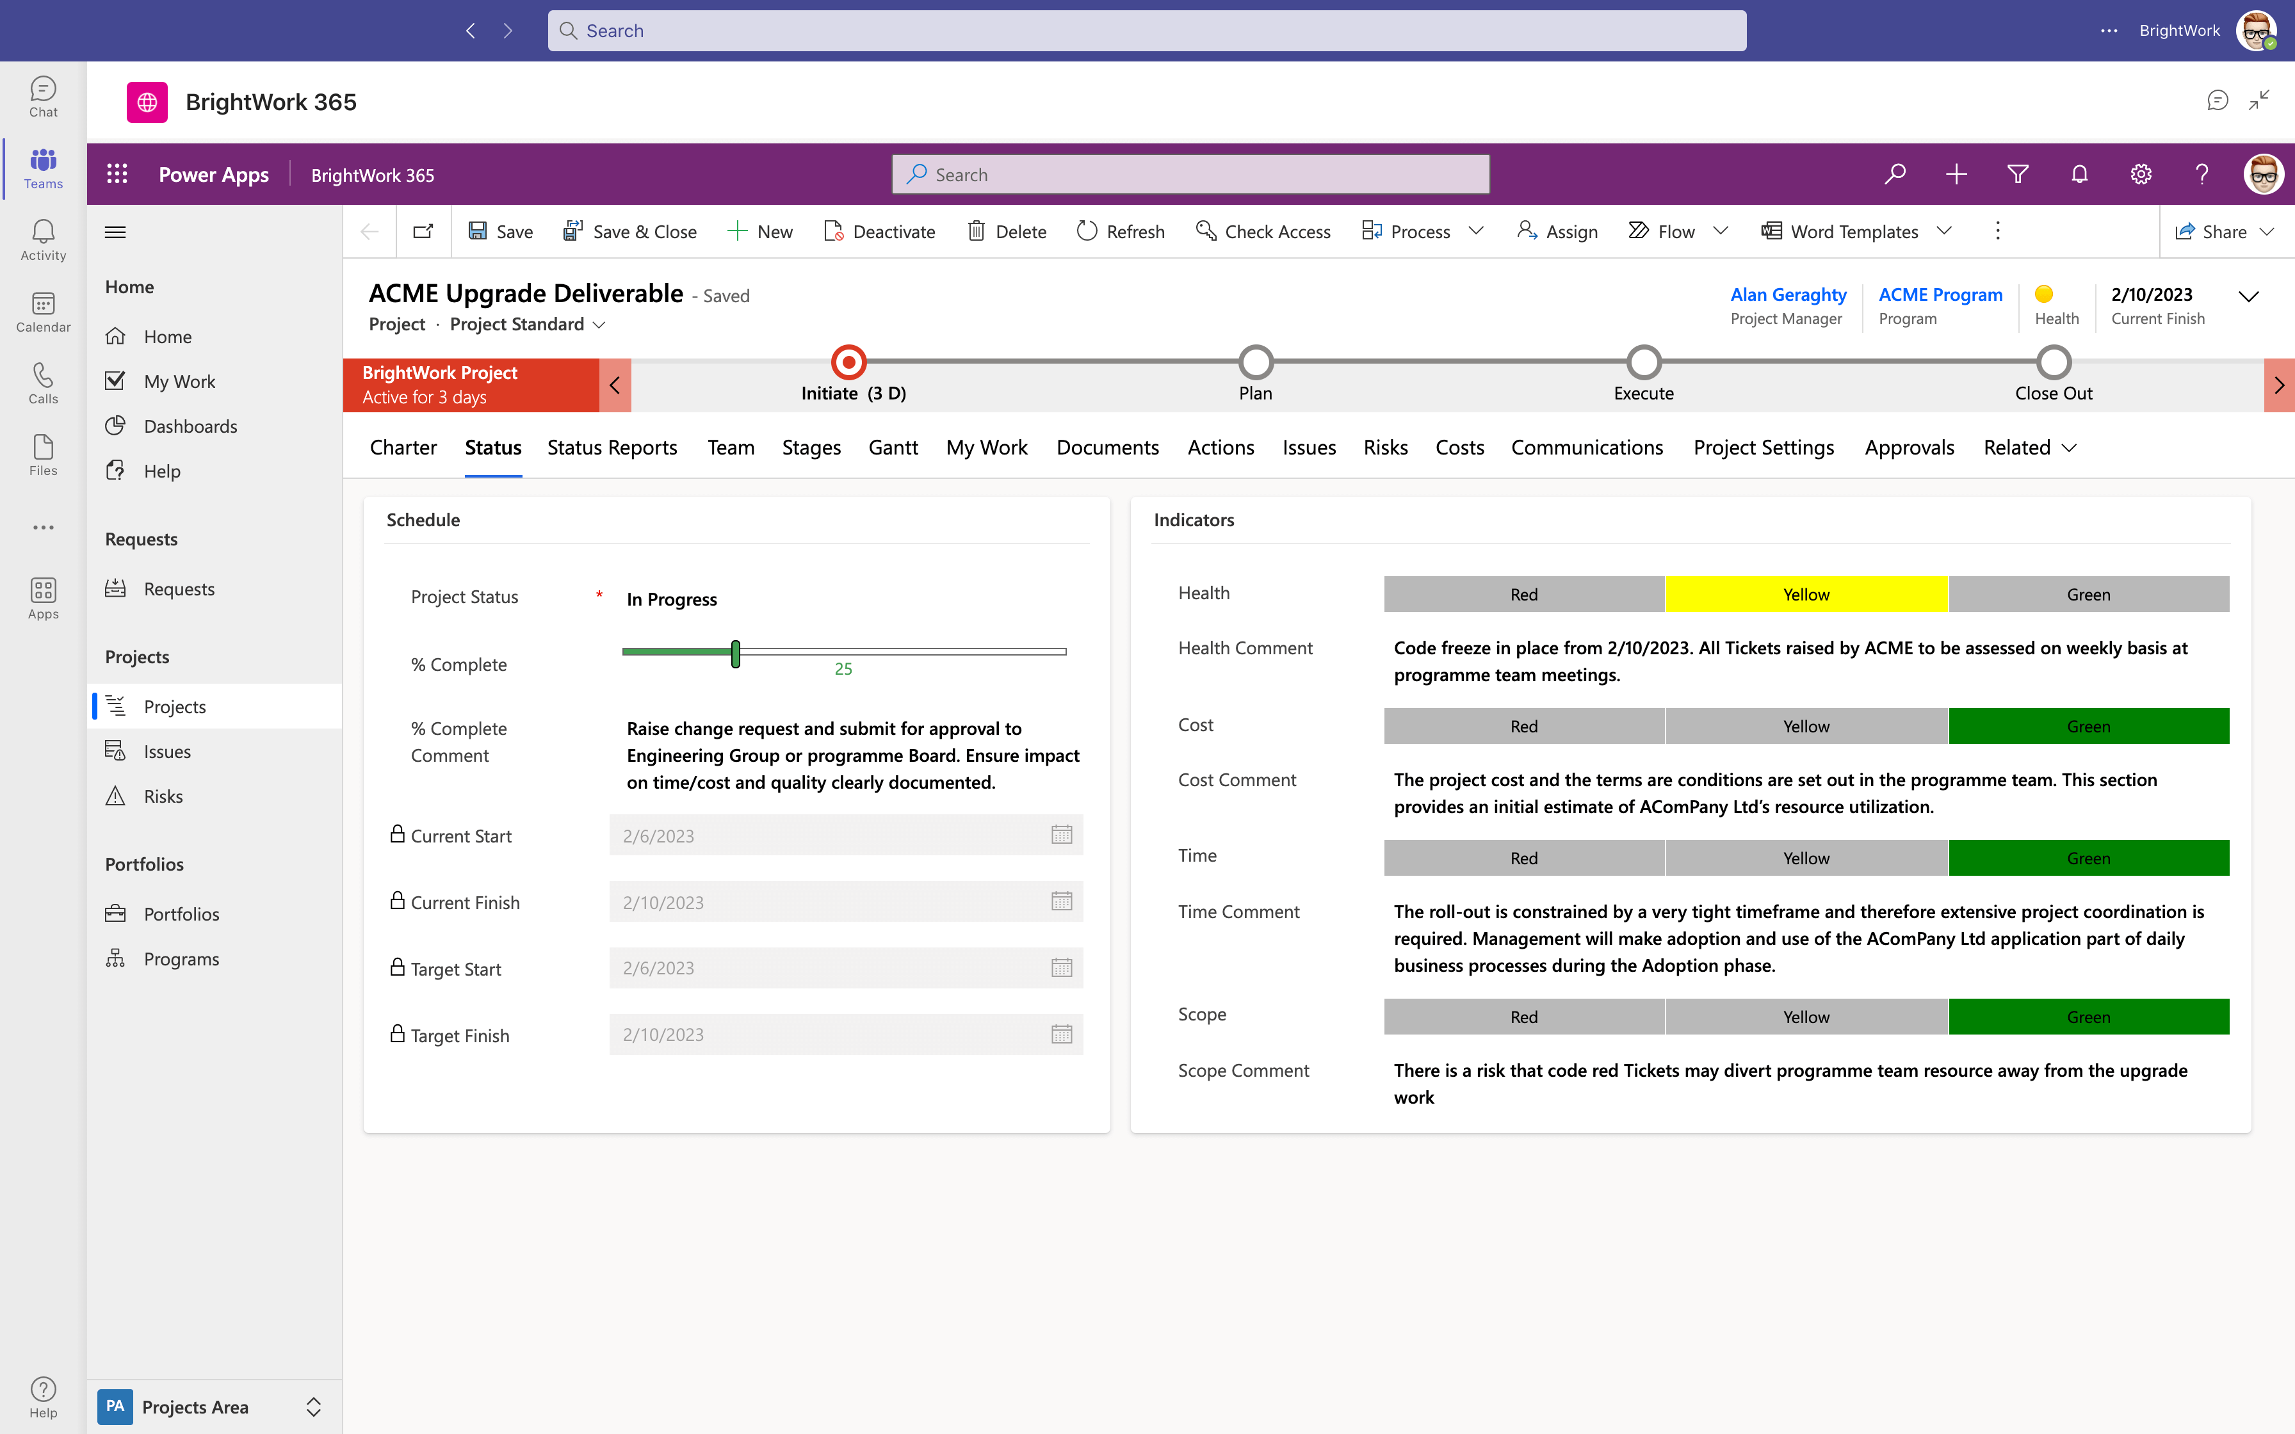Set Health indicator to Green
2295x1434 pixels.
tap(2088, 595)
